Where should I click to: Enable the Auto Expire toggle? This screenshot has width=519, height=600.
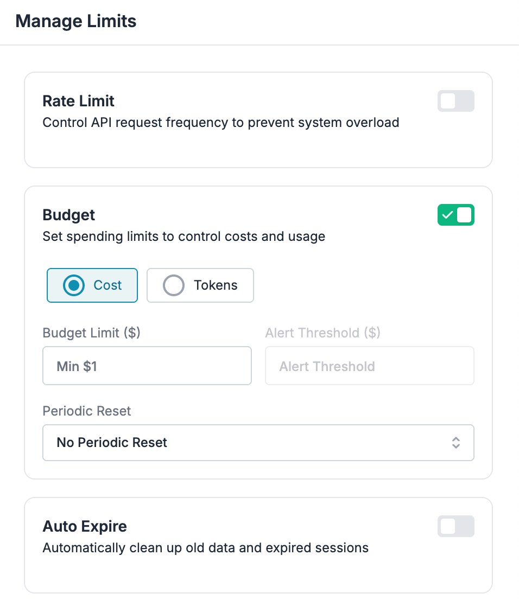455,526
